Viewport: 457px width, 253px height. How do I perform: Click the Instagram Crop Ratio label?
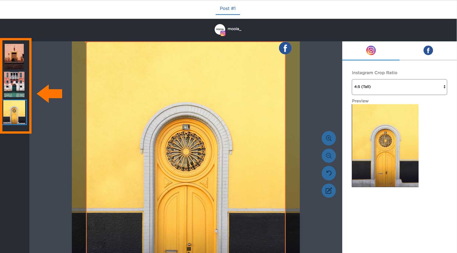[x=374, y=73]
